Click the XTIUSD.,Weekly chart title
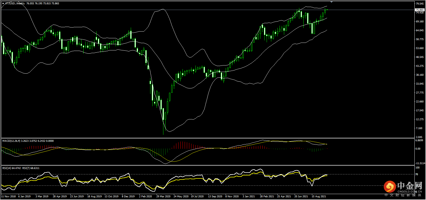Image resolution: width=426 pixels, height=200 pixels. [15, 4]
